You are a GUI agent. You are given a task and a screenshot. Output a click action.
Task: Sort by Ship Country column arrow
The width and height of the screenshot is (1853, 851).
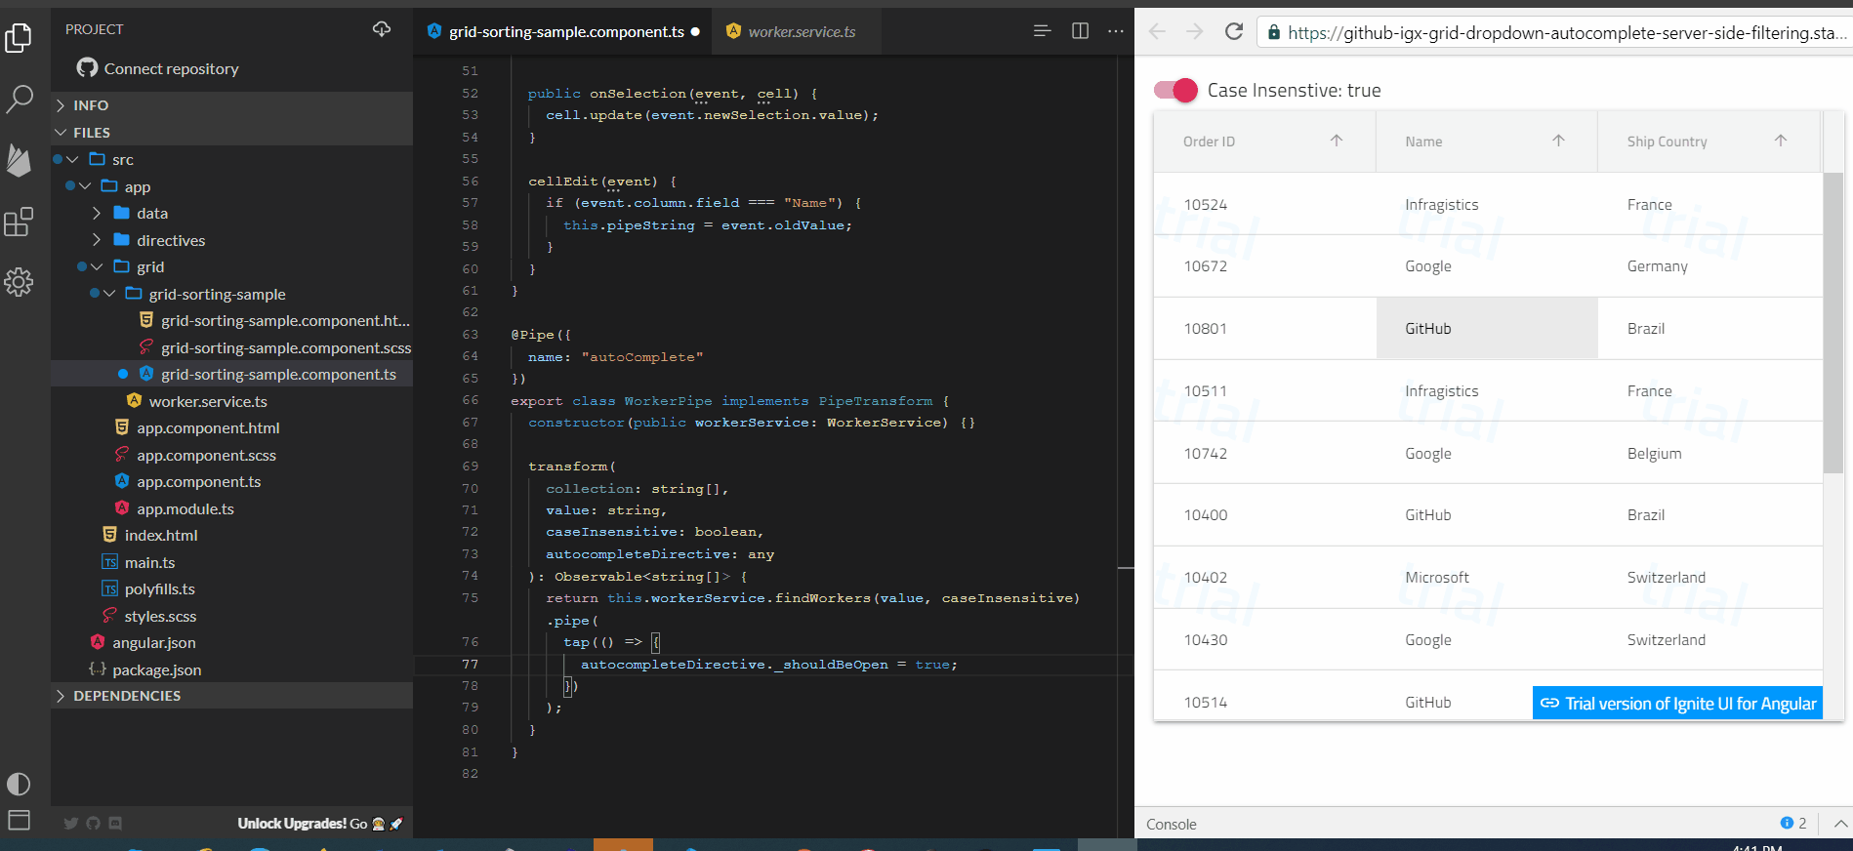1781,141
